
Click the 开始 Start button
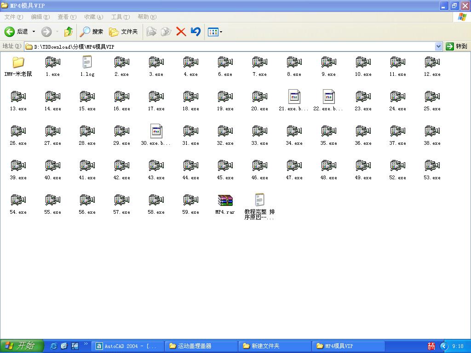(x=22, y=346)
